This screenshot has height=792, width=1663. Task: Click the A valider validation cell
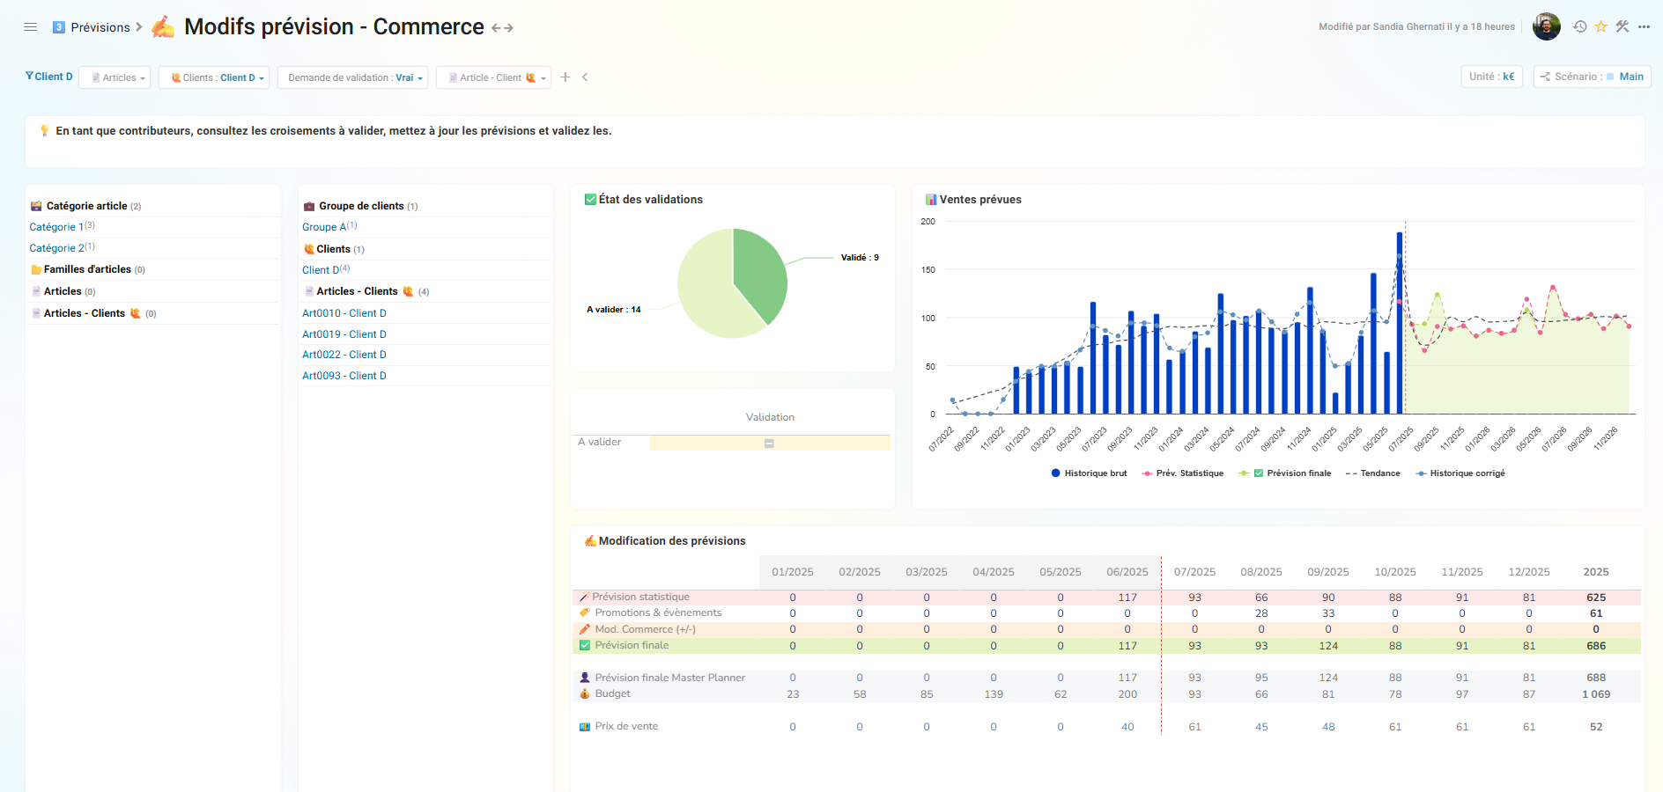pos(769,443)
